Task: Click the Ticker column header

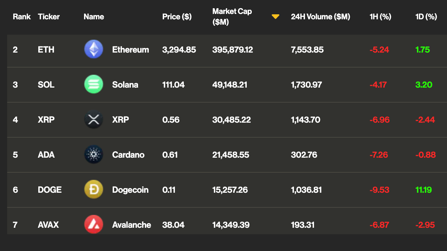Action: coord(49,16)
